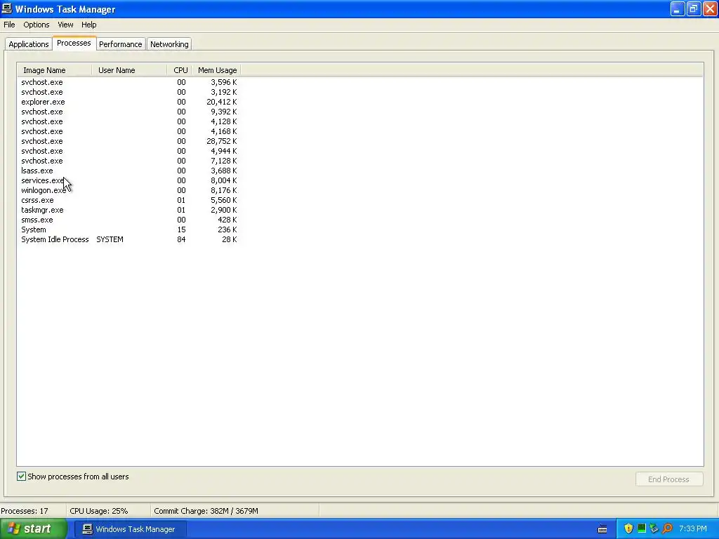Select the smss.exe process
719x539 pixels.
[129, 220]
